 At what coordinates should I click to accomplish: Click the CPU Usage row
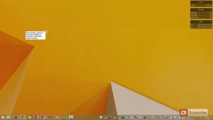tap(201, 13)
